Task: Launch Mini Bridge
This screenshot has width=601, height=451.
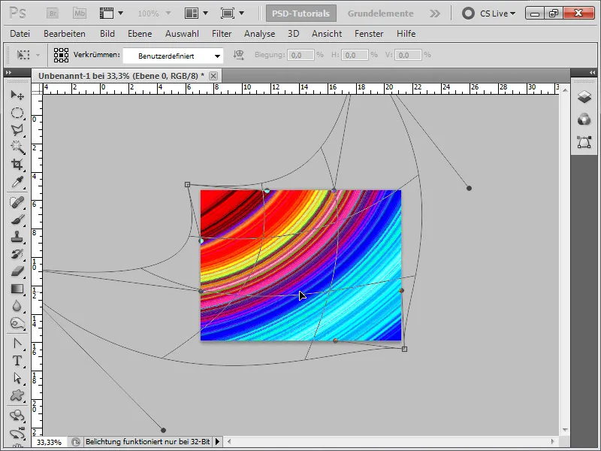Action: pos(80,14)
